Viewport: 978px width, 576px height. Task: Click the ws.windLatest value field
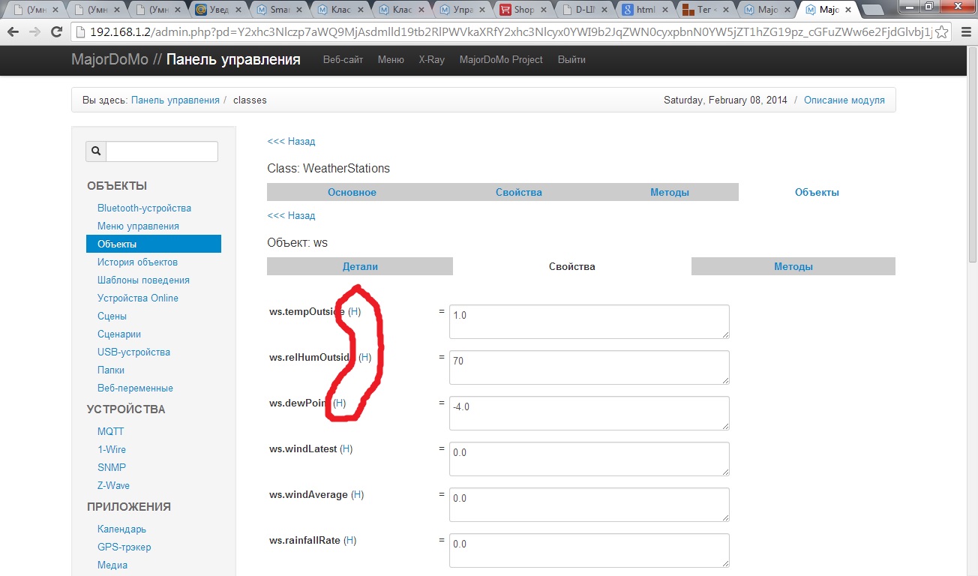[589, 459]
